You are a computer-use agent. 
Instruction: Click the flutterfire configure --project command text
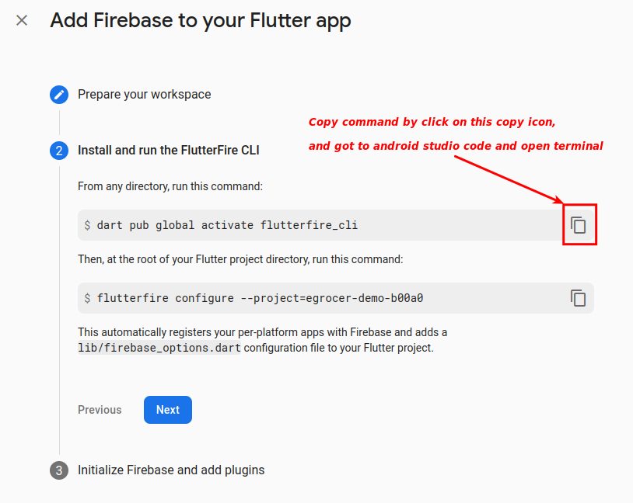point(260,298)
